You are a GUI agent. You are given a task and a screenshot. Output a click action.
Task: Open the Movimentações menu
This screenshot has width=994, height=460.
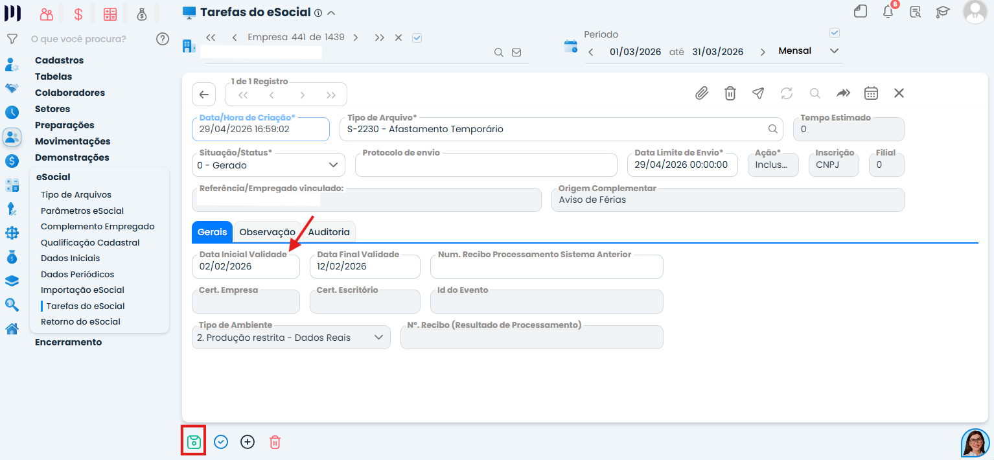coord(73,141)
